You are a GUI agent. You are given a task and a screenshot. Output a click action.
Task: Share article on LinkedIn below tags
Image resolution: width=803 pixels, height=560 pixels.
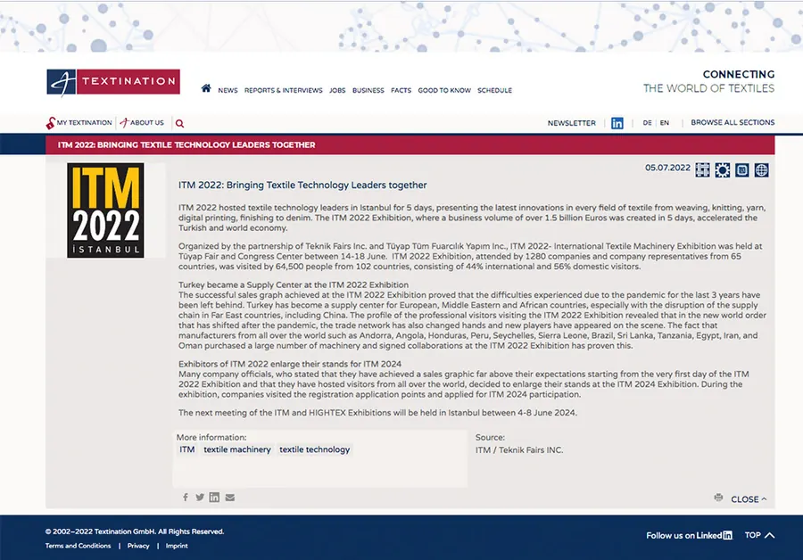tap(214, 497)
